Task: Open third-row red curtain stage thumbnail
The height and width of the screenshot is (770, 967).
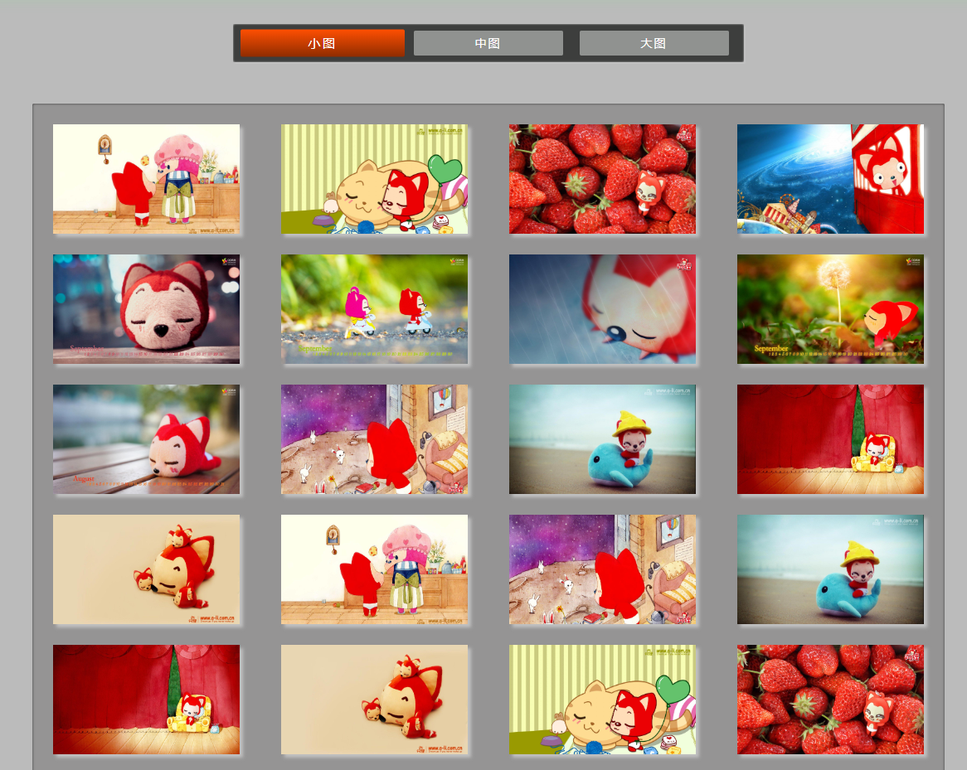Action: (x=830, y=439)
